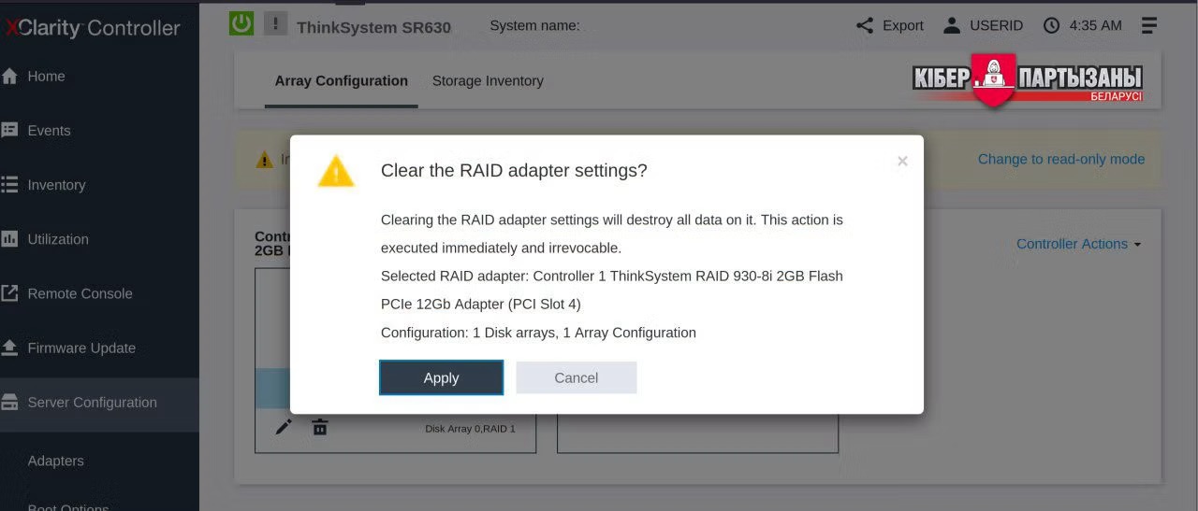
Task: Select the Array Configuration tab
Action: pyautogui.click(x=341, y=81)
